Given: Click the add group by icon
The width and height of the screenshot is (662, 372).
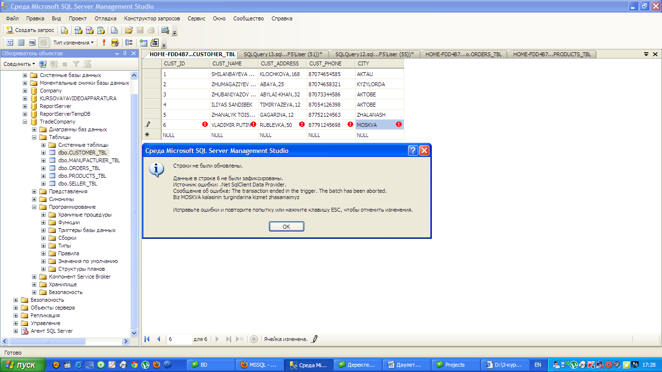Looking at the screenshot, I should click(x=129, y=43).
